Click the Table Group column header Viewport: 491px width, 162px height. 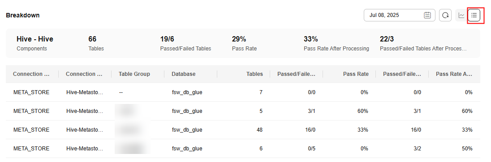(x=134, y=74)
